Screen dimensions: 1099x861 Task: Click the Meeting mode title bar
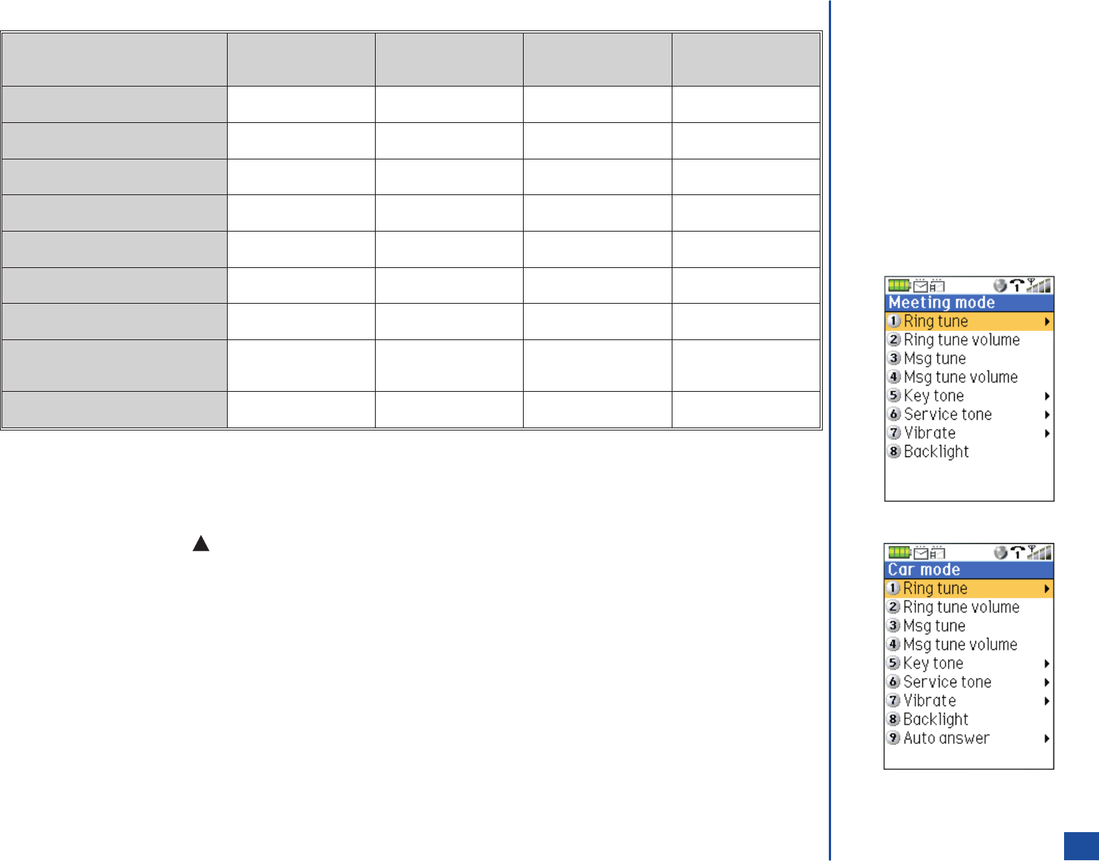click(x=969, y=303)
